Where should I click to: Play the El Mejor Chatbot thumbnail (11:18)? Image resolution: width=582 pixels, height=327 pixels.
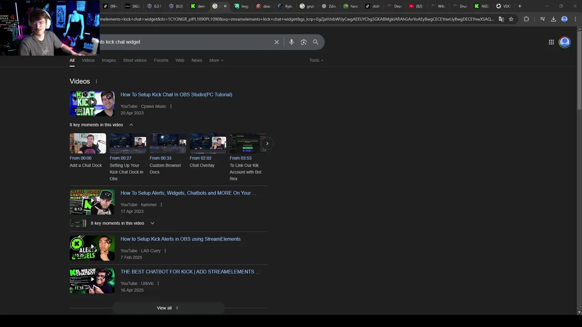92,281
